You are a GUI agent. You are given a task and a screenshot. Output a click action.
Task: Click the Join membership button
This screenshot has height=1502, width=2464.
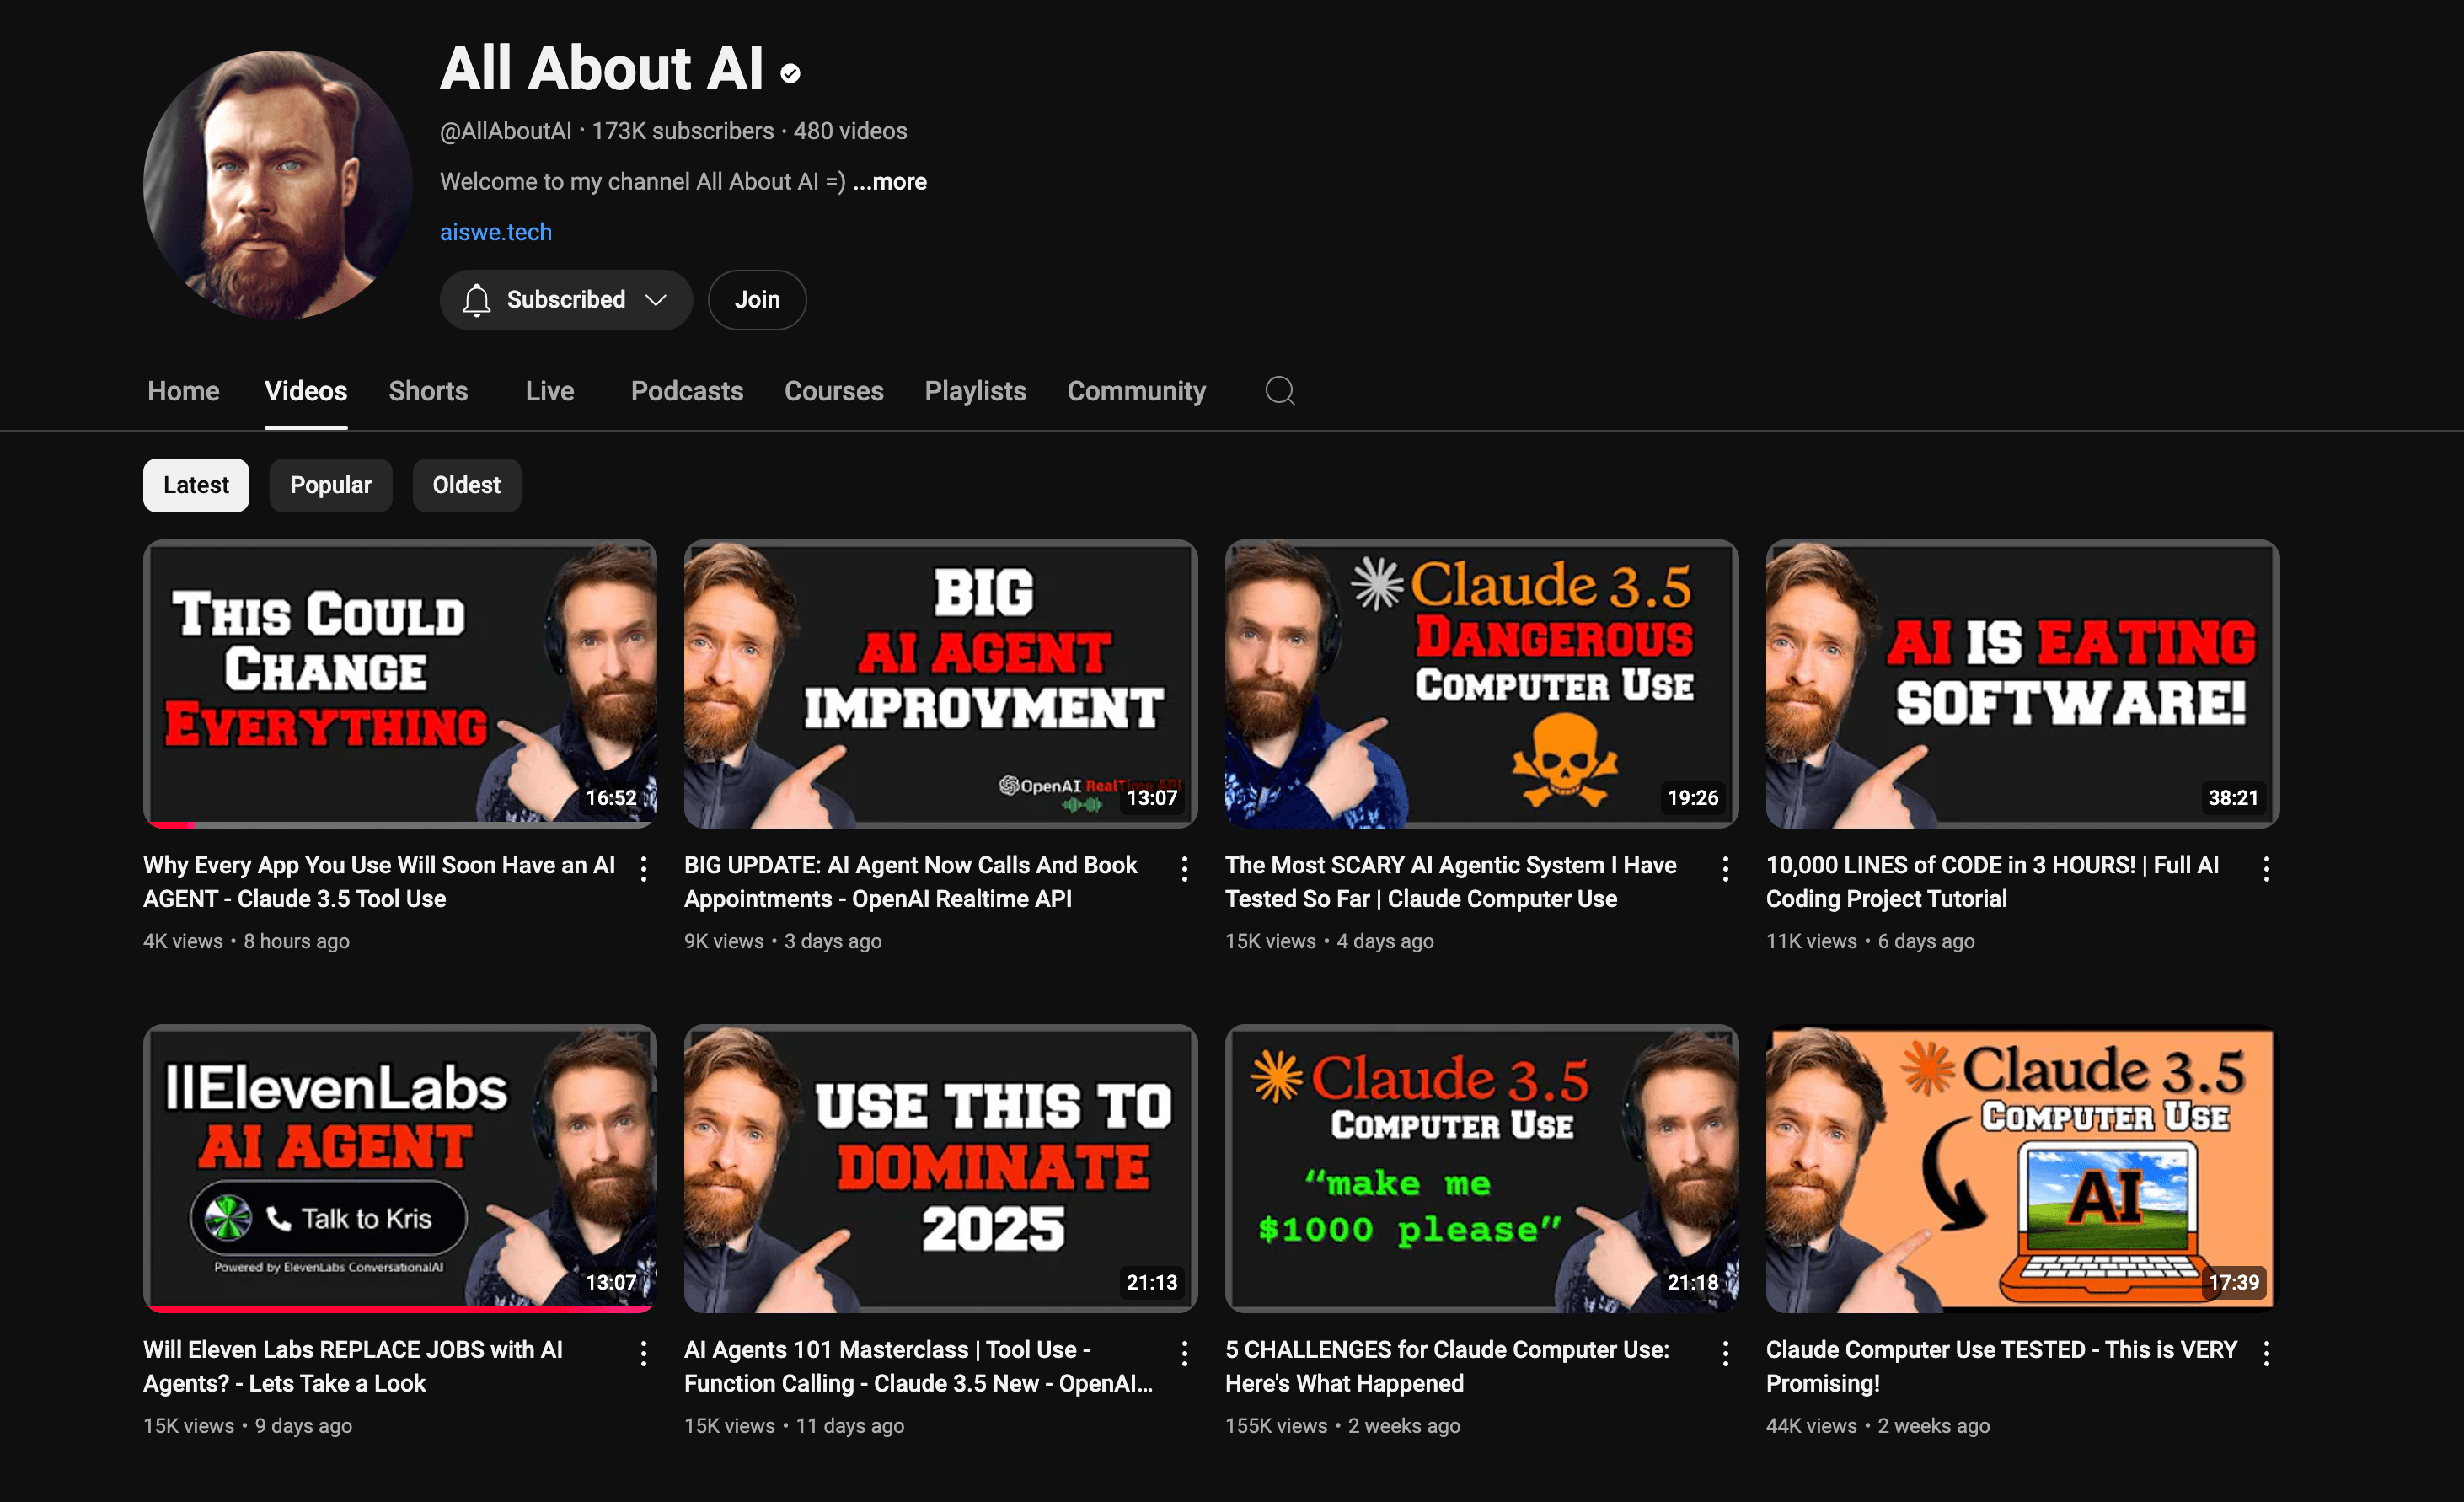[757, 300]
